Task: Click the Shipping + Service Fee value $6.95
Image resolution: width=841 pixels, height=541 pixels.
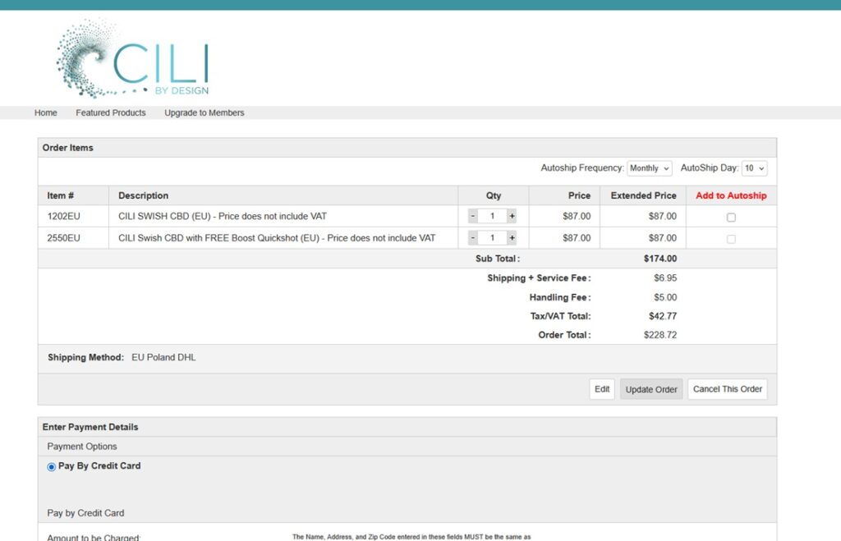Action: tap(665, 277)
